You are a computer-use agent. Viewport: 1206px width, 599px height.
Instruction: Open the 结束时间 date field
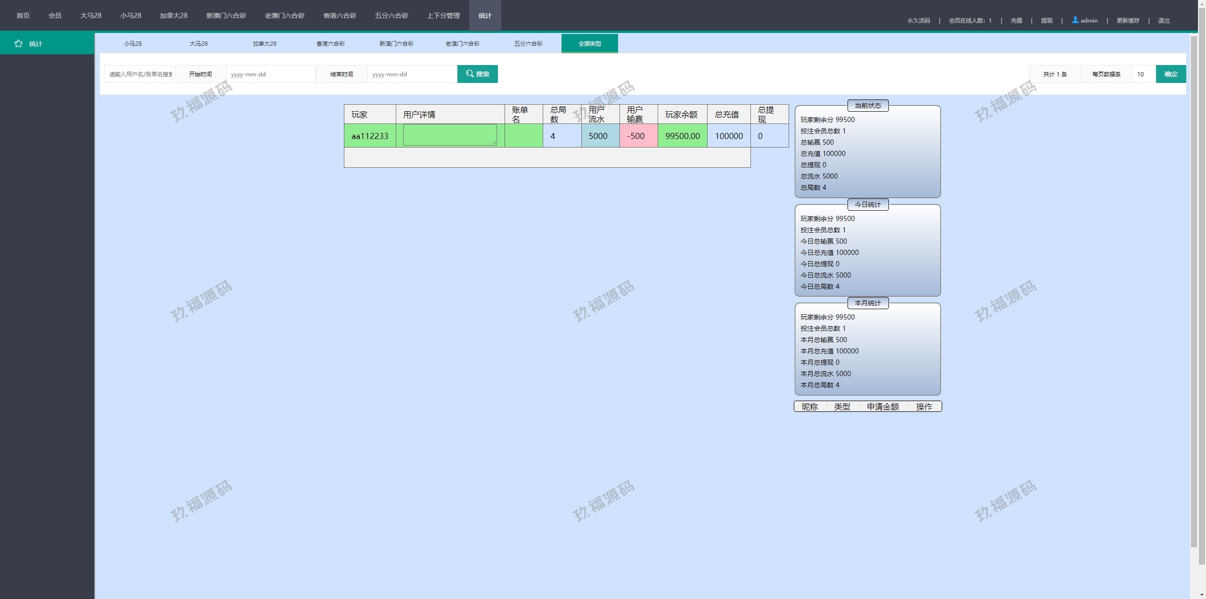pyautogui.click(x=412, y=74)
